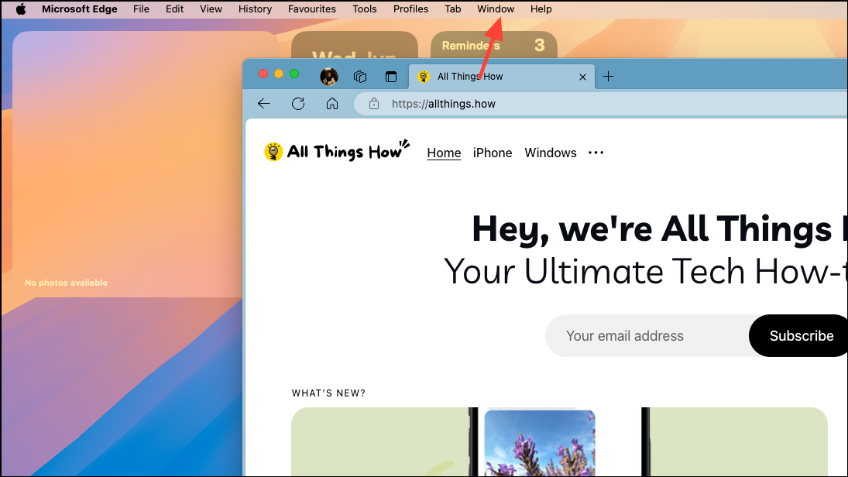Open the Window menu
This screenshot has height=477, width=848.
pos(495,9)
